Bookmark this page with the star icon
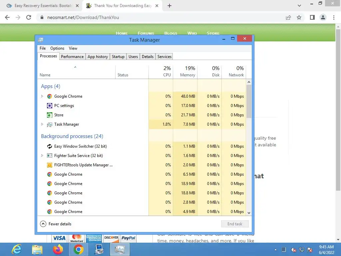The width and height of the screenshot is (341, 256). point(299,17)
